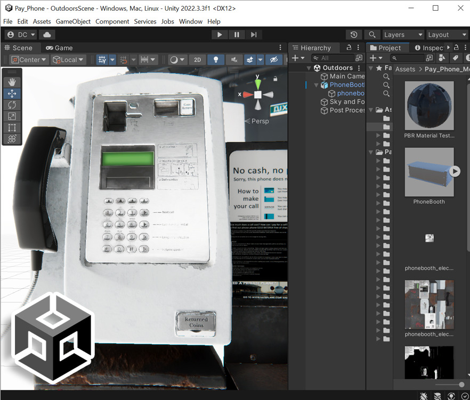Click the Undo History icon near the top right
470x400 pixels.
(353, 34)
